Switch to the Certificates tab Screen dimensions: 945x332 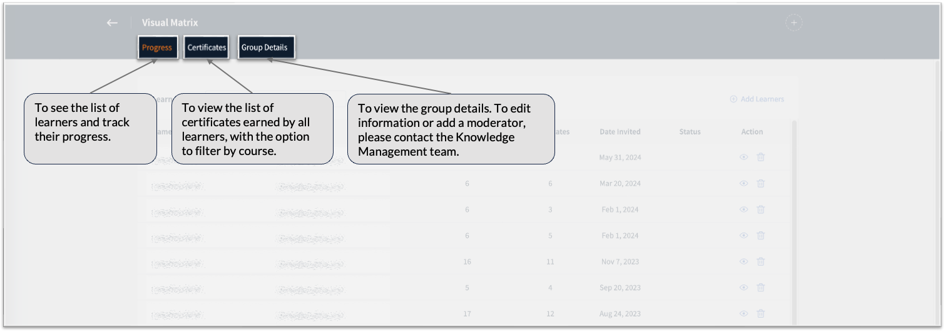click(x=207, y=48)
